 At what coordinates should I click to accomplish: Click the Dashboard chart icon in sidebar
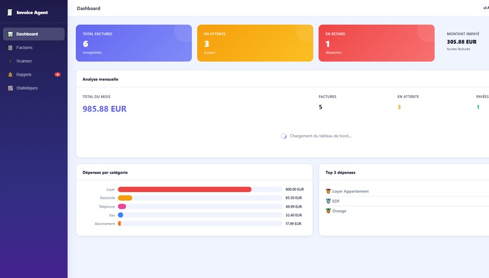[10, 34]
